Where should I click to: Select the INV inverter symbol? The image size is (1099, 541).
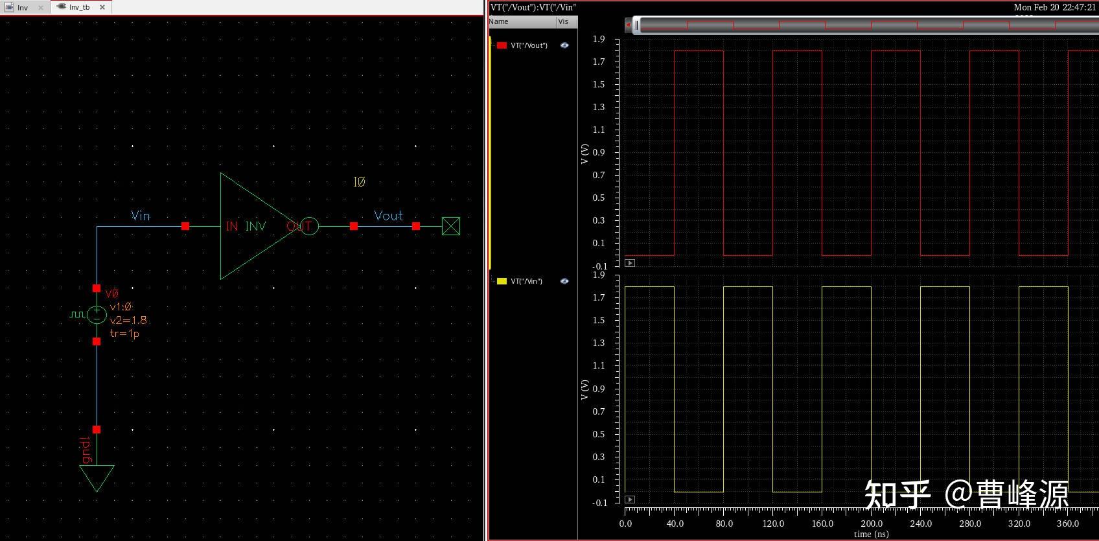(x=255, y=226)
